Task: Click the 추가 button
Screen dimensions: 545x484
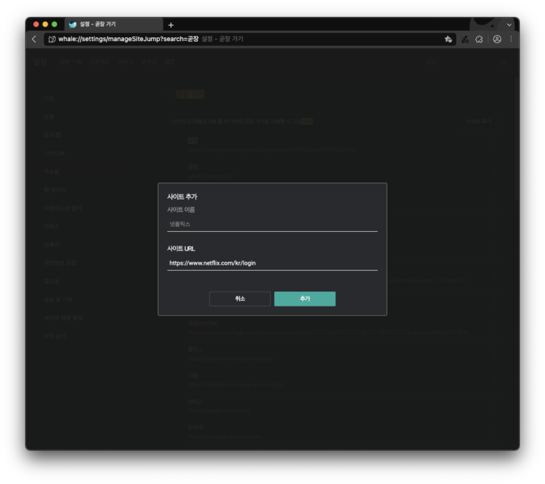Action: (305, 298)
